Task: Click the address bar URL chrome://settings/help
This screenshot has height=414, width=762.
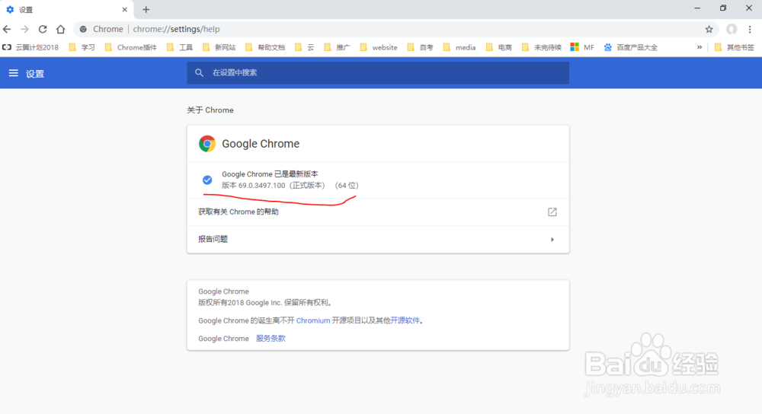Action: point(177,29)
